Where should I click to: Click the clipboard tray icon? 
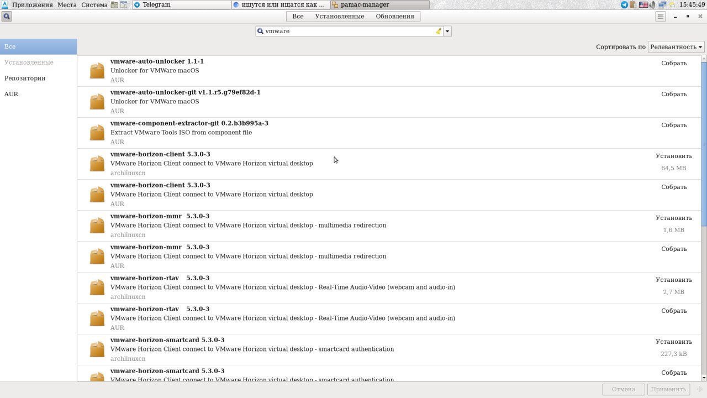click(633, 4)
